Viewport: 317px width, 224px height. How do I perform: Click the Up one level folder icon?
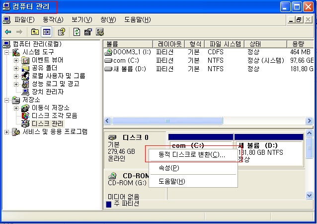35,32
